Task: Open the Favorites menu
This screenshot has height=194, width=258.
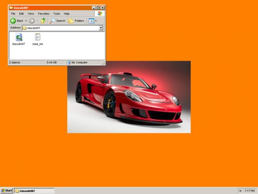Action: 44,14
